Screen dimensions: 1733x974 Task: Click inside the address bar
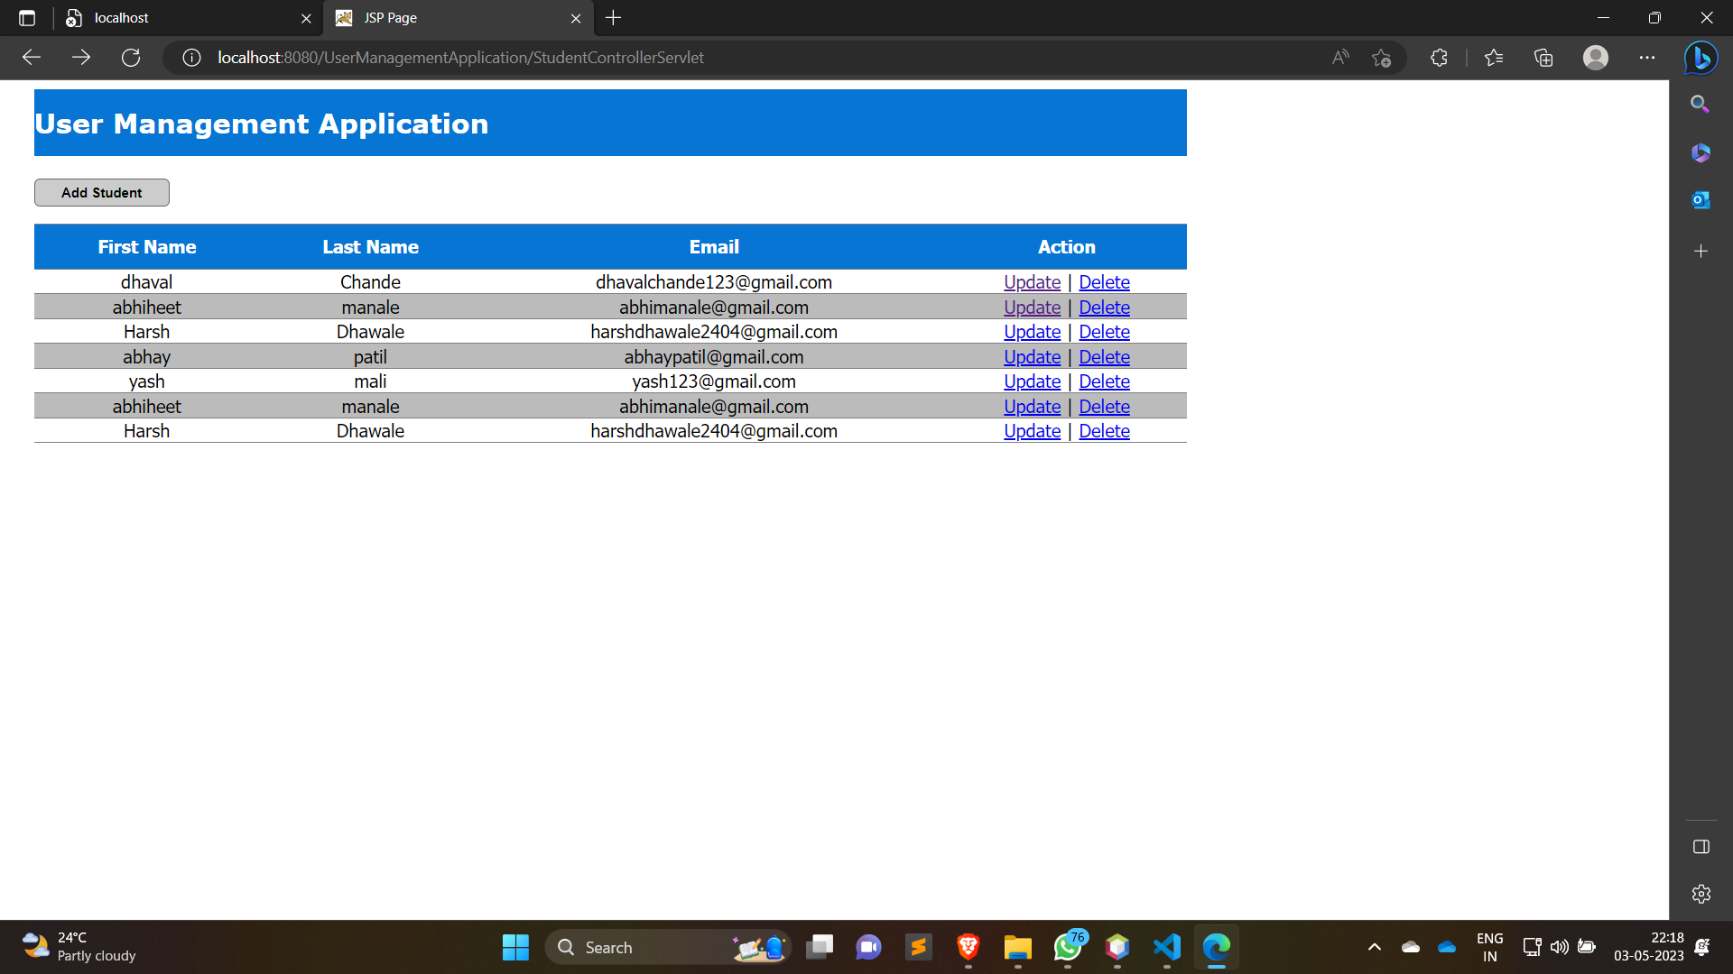coord(632,57)
